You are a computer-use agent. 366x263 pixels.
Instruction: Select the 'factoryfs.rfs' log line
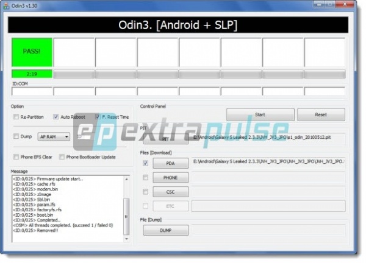tap(37, 209)
